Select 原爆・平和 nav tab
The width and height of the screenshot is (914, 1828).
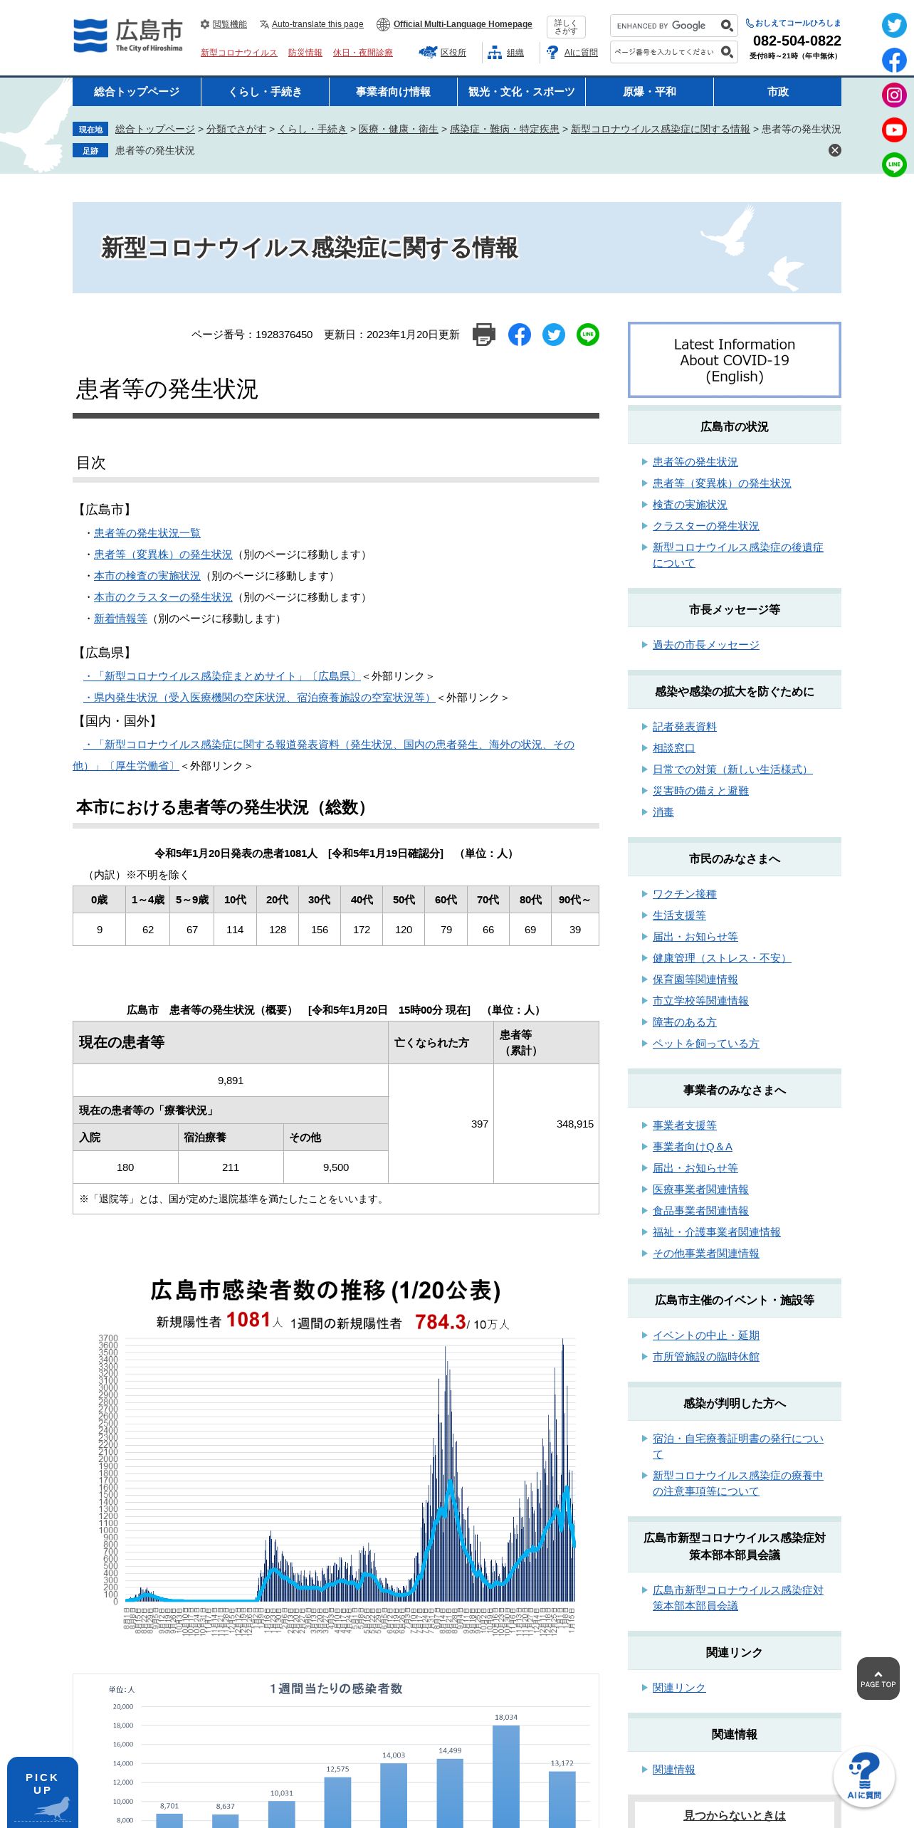pyautogui.click(x=649, y=92)
